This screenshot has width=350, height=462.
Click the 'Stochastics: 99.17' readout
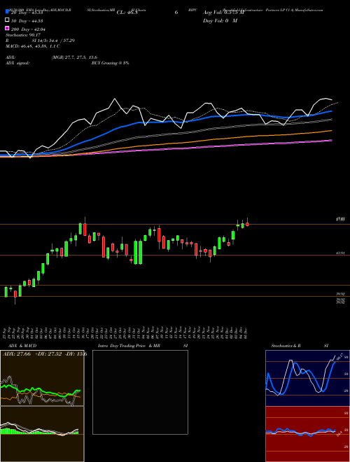click(x=23, y=35)
